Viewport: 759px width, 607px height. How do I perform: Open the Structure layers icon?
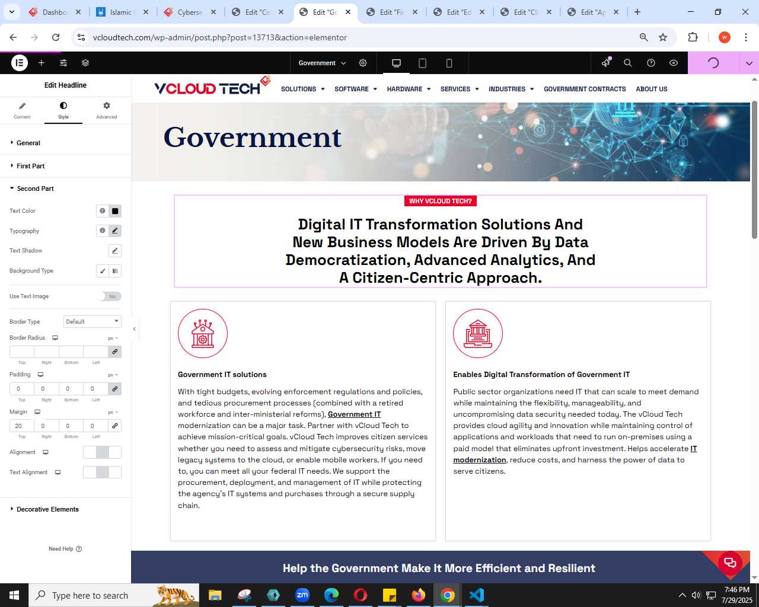(x=85, y=63)
